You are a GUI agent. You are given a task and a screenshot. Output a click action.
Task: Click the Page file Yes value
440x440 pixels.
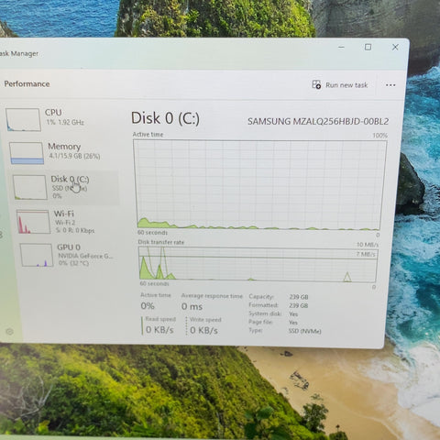(x=293, y=323)
